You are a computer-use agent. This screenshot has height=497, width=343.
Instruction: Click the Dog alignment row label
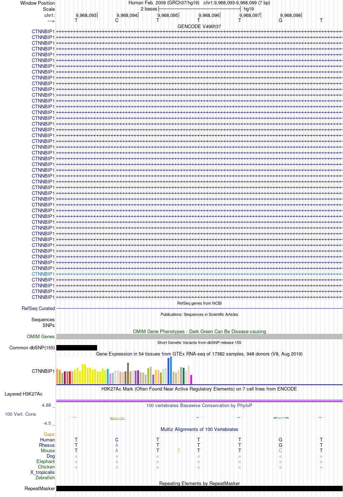point(51,456)
